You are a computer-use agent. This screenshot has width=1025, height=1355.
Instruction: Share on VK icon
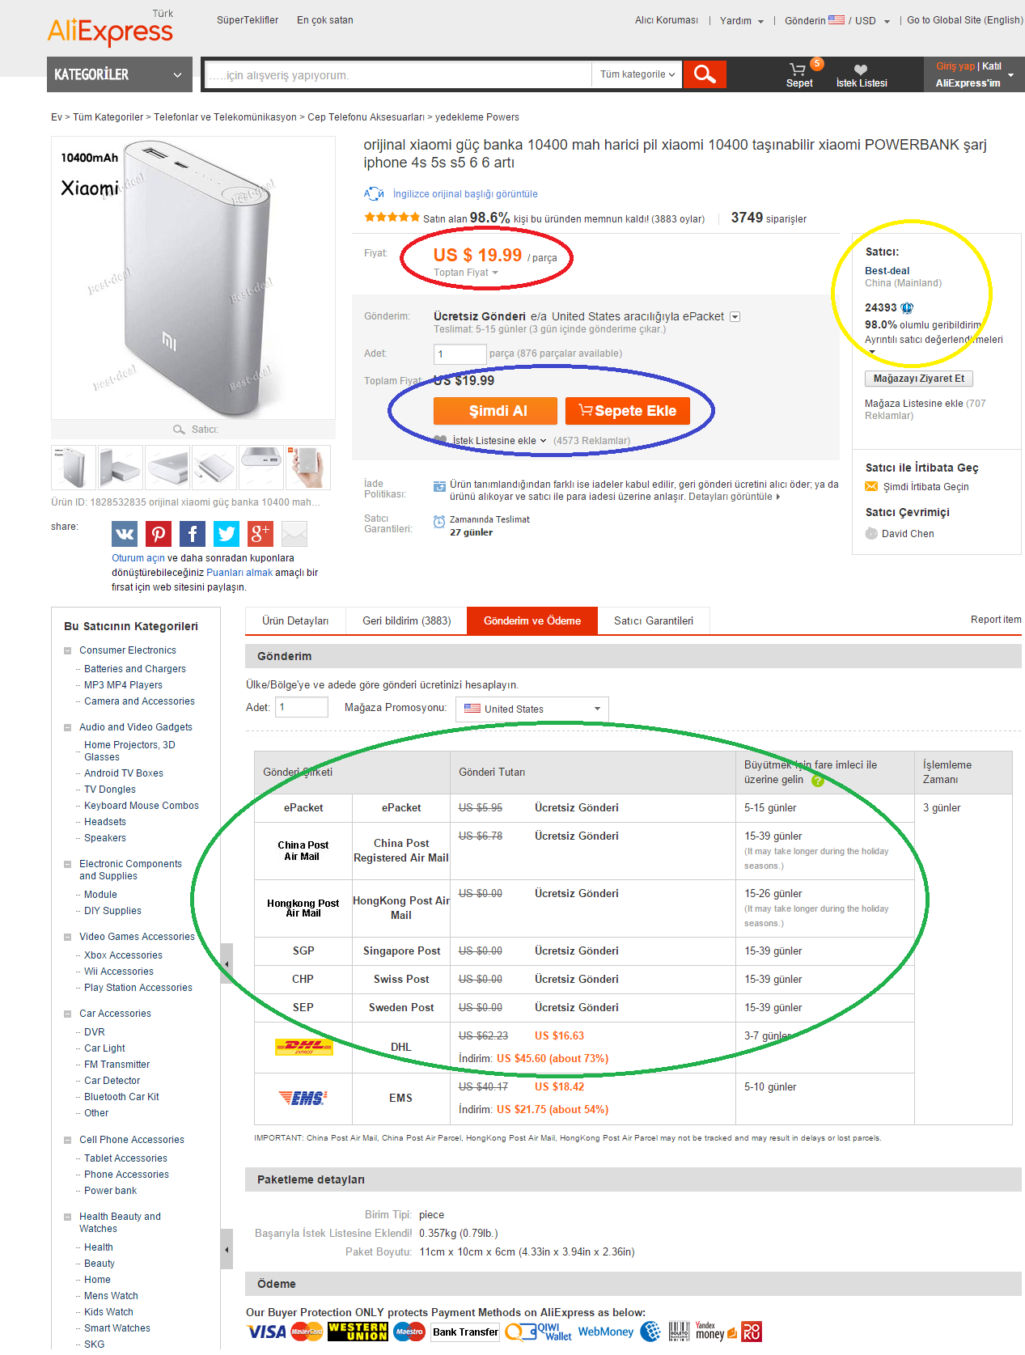pos(125,534)
